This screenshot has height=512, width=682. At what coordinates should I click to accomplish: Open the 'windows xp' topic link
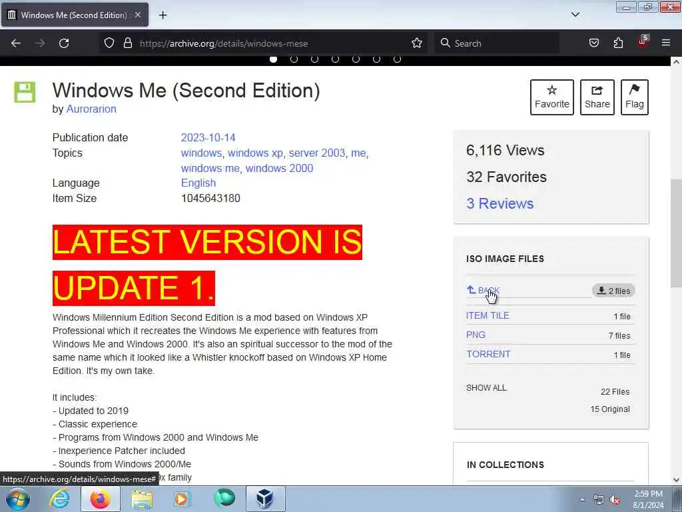[x=255, y=153]
